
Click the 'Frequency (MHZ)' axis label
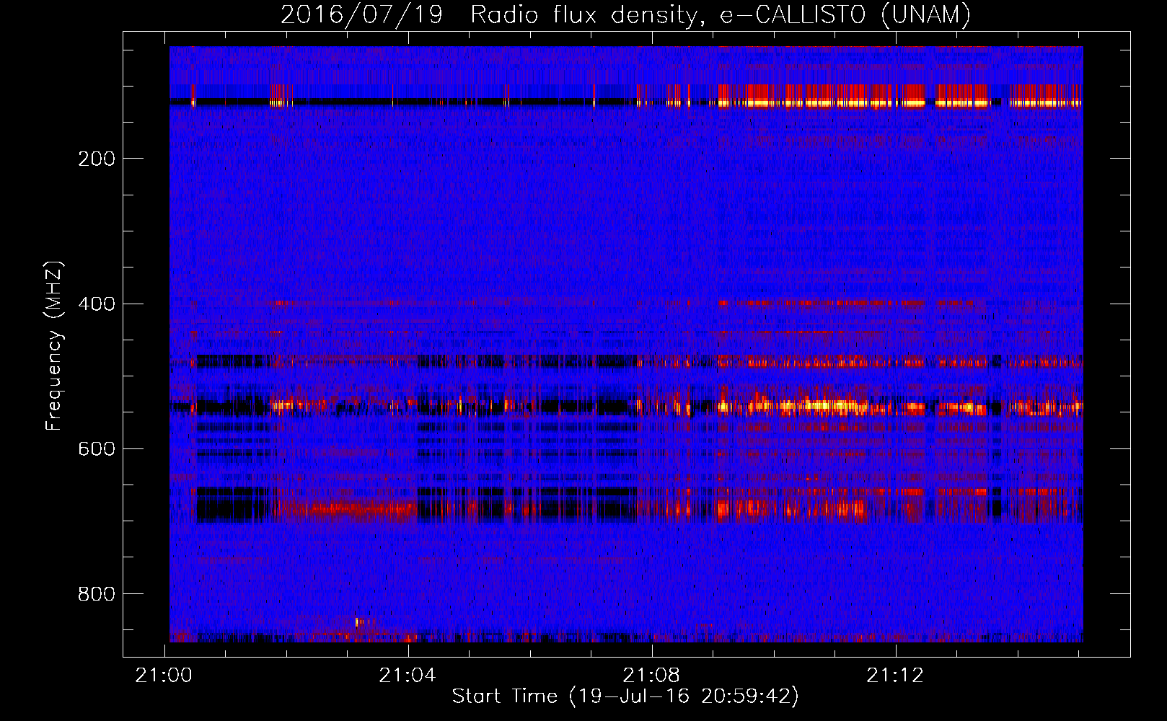pyautogui.click(x=53, y=345)
